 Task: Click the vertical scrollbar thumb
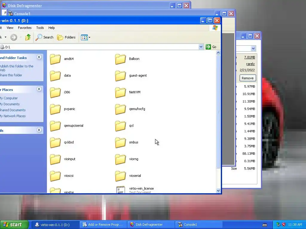pyautogui.click(x=218, y=112)
